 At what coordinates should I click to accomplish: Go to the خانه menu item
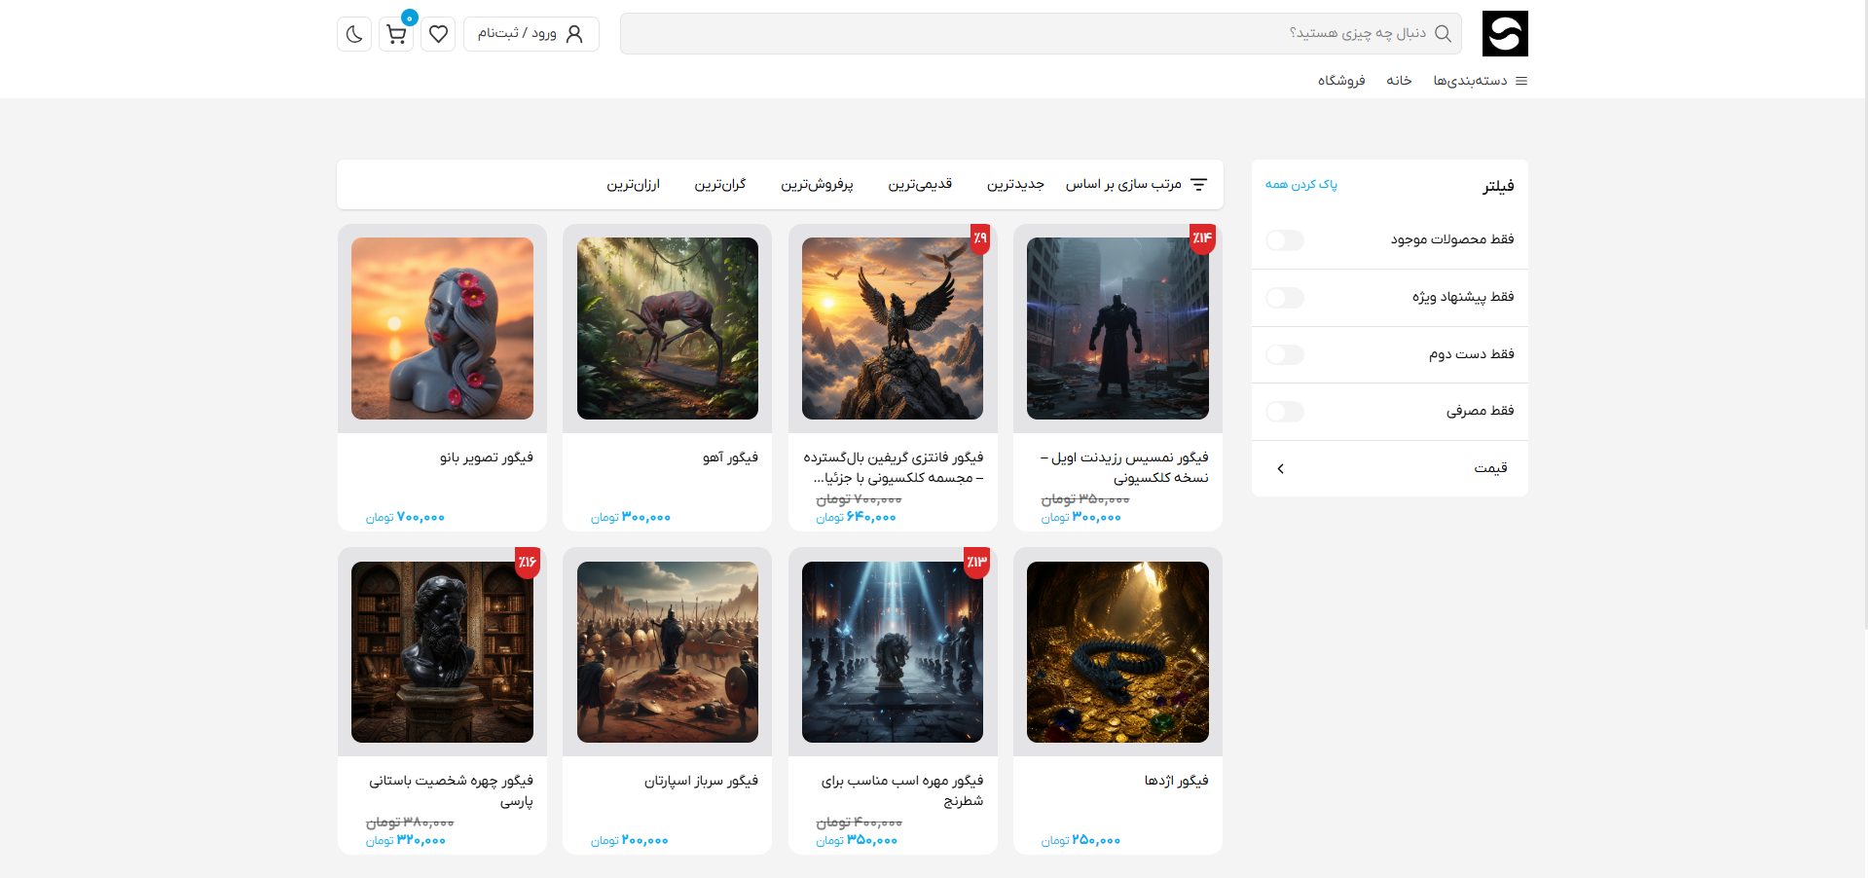(x=1399, y=81)
